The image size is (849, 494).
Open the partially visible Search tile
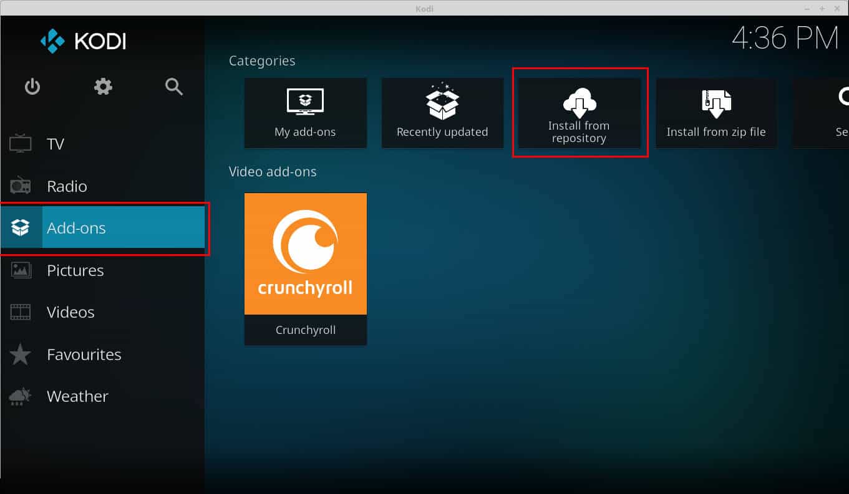(821, 113)
